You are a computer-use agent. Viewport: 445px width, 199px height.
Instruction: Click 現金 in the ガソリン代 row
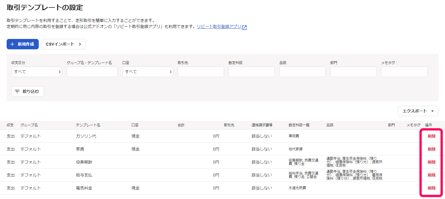click(x=136, y=136)
